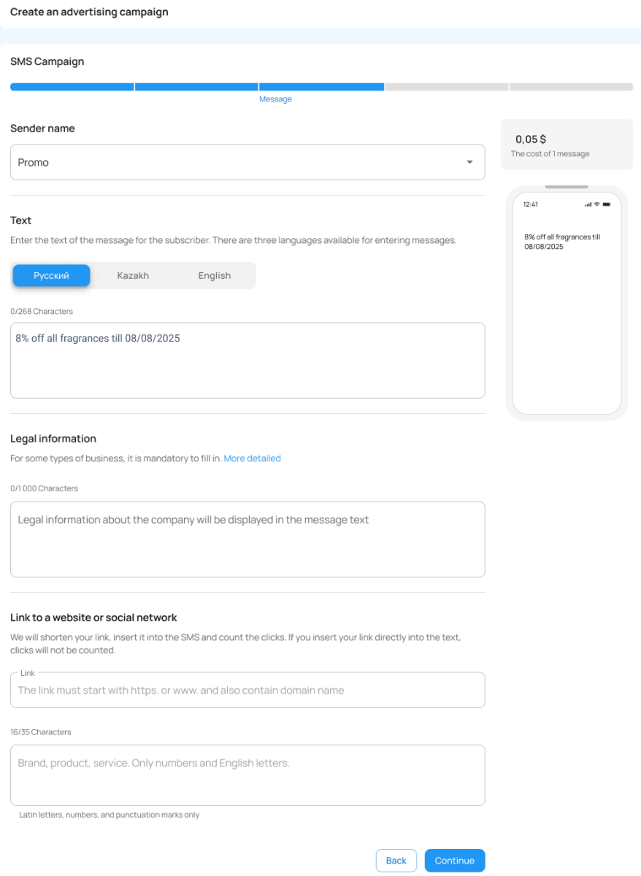Viewport: 641px width, 876px height.
Task: Switch to the English language tab
Action: pos(214,275)
